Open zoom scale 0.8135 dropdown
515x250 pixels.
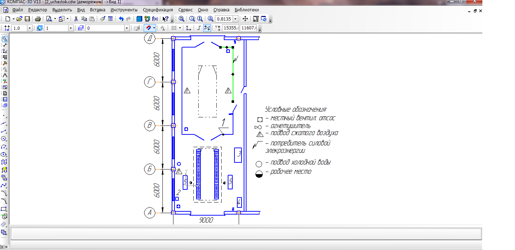point(236,19)
